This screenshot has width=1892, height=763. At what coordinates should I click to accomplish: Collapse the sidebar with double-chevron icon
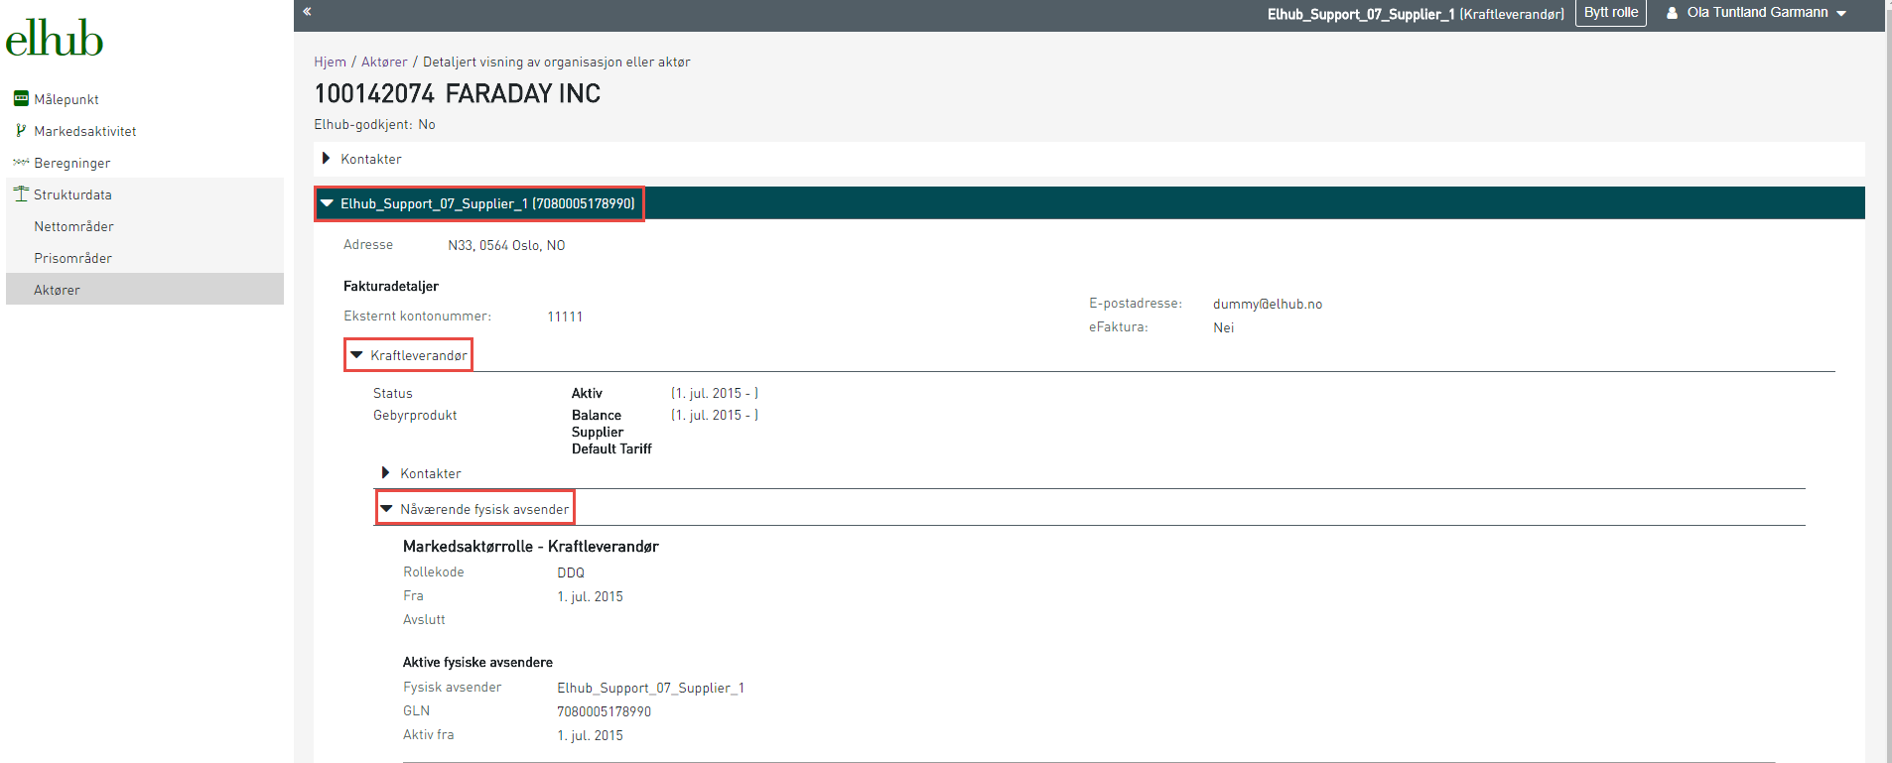(308, 12)
